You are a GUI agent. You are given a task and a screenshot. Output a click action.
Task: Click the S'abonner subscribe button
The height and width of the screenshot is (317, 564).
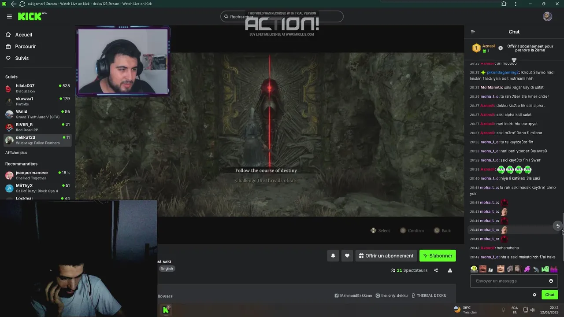click(x=438, y=256)
